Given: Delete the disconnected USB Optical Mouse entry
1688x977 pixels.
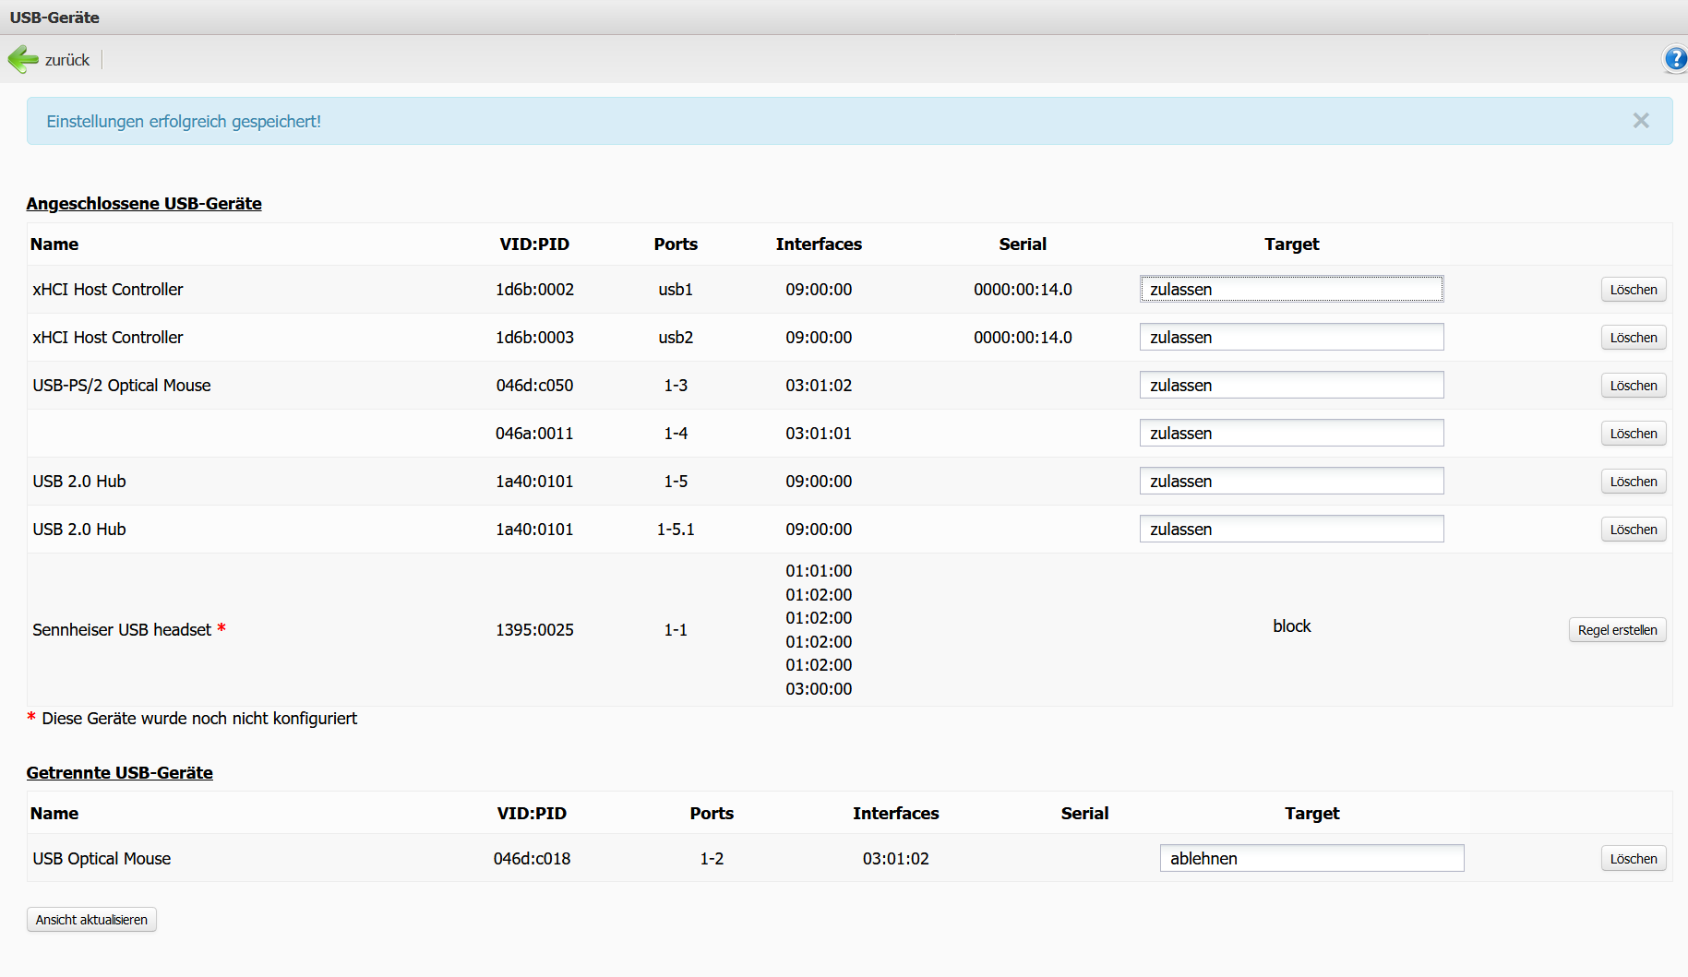Looking at the screenshot, I should click(x=1633, y=859).
